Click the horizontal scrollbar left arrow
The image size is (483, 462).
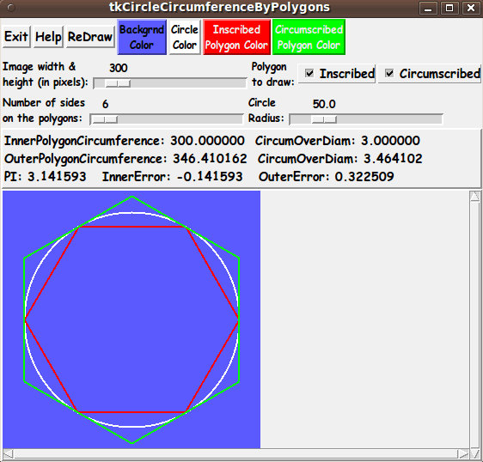(x=8, y=453)
